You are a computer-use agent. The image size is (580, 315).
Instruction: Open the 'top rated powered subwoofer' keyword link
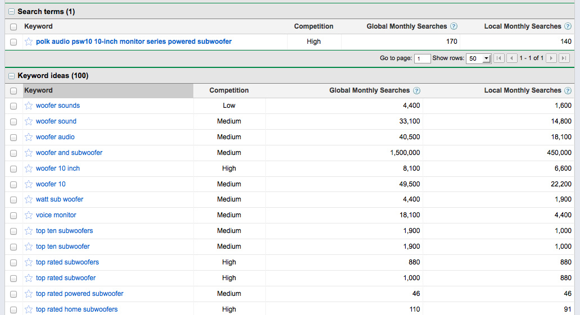point(80,294)
